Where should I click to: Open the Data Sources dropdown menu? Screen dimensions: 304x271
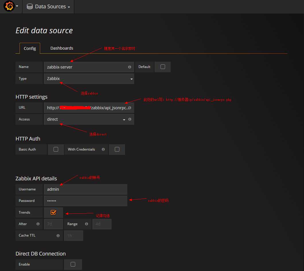[x=48, y=7]
